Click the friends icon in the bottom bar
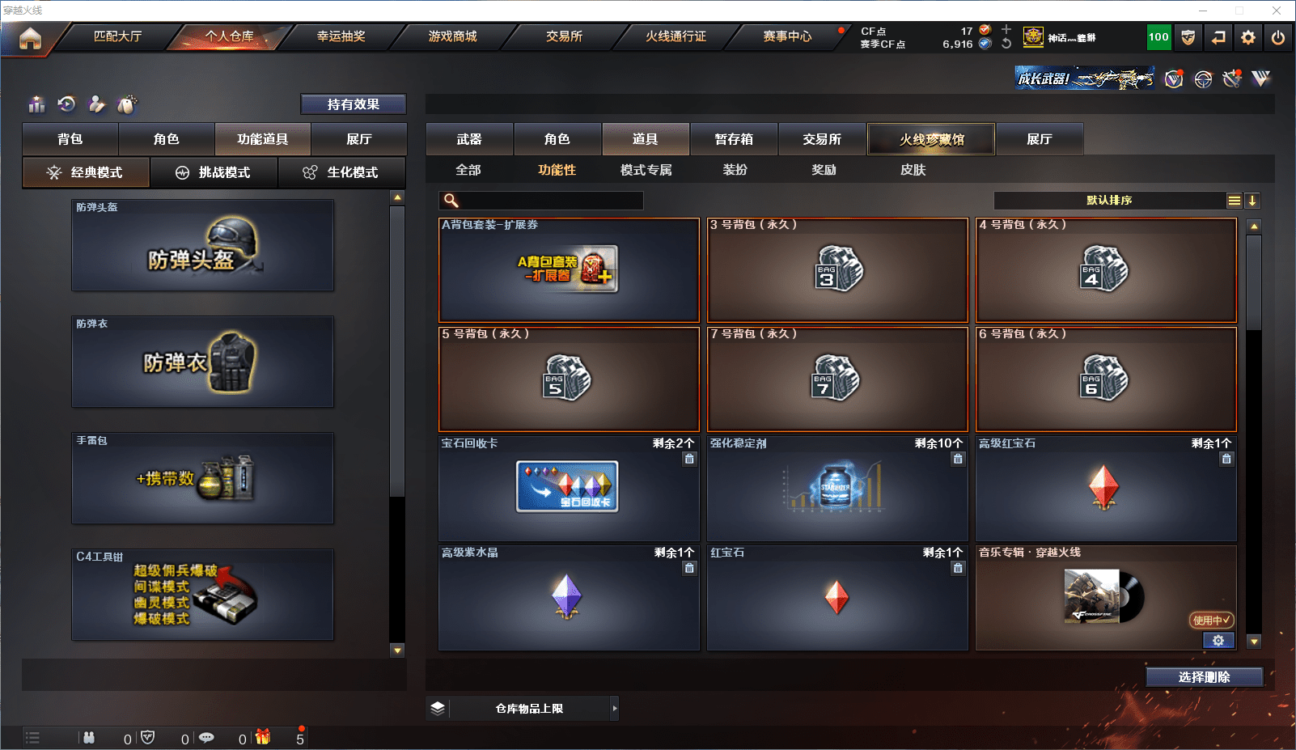This screenshot has height=750, width=1296. (x=89, y=738)
